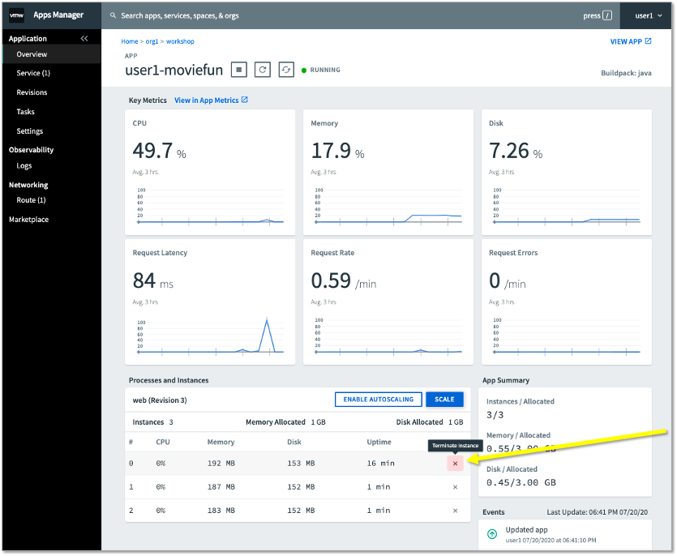This screenshot has height=556, width=677.
Task: Go to org1 breadcrumb
Action: point(152,41)
